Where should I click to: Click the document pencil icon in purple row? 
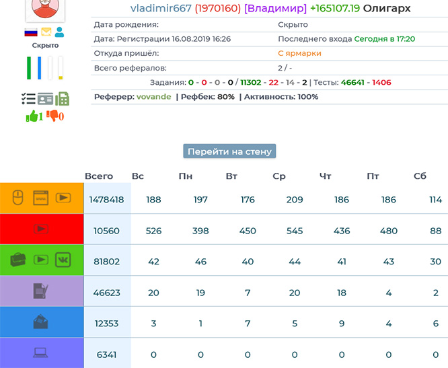[x=41, y=291]
